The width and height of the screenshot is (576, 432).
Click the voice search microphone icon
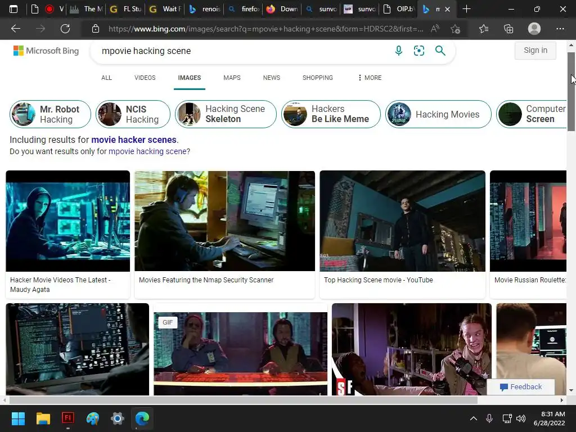(x=399, y=51)
